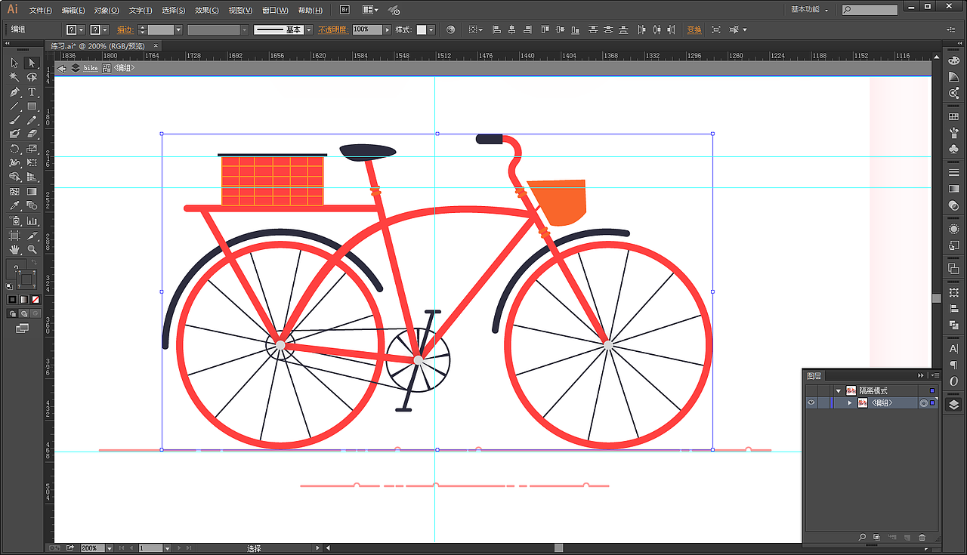The image size is (967, 555).
Task: Click the 不透明度 opacity link
Action: (332, 29)
